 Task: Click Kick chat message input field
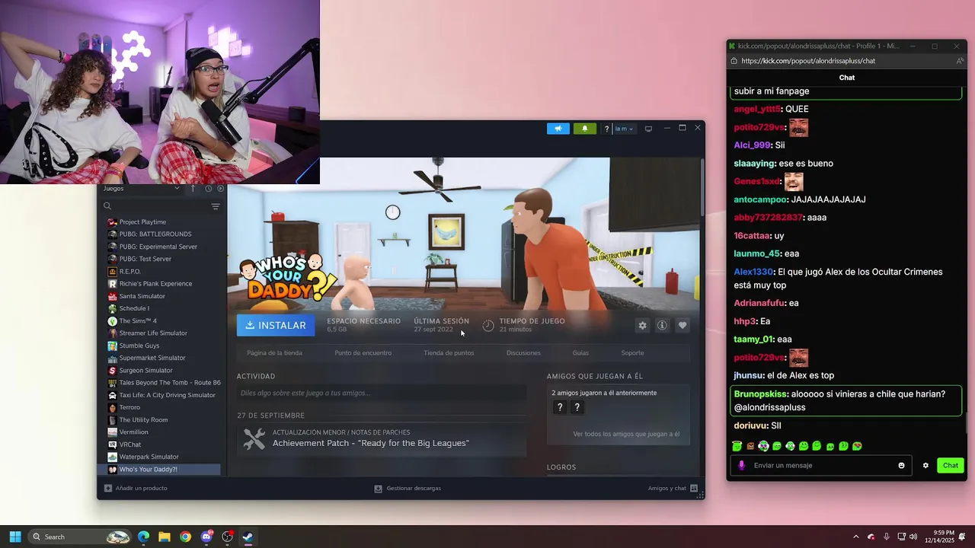pyautogui.click(x=820, y=465)
